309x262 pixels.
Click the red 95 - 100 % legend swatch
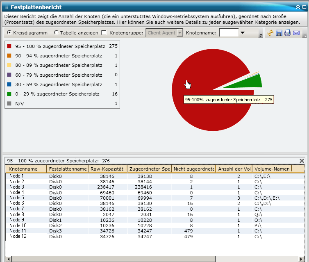(9, 46)
